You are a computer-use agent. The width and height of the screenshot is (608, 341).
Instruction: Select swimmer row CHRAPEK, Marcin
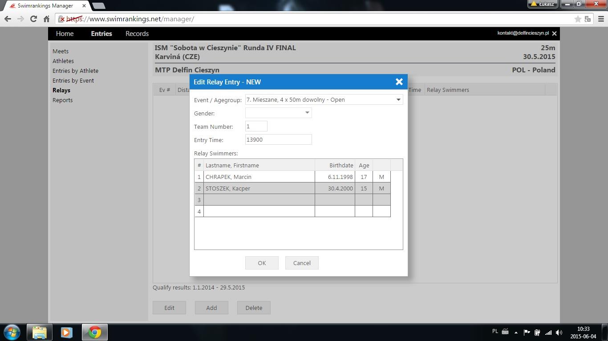292,177
